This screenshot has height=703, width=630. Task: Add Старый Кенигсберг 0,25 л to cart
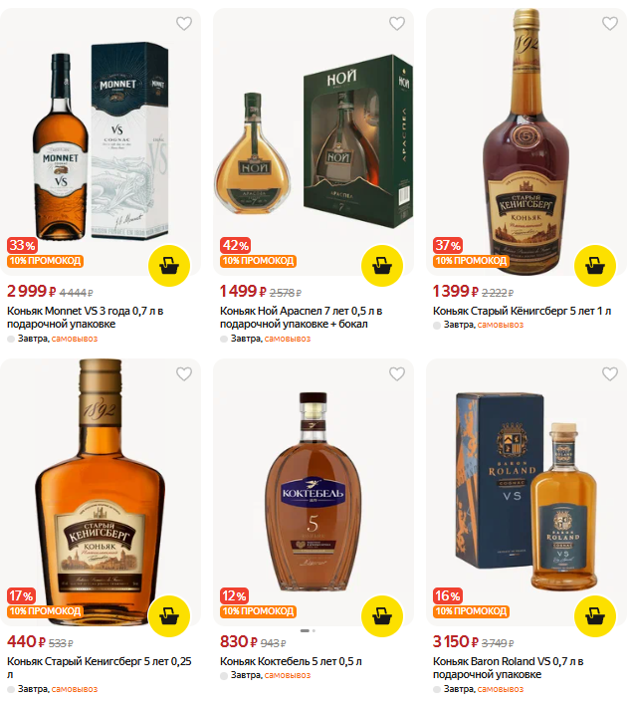(169, 616)
